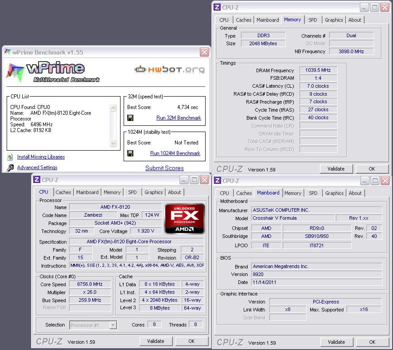Open Memory tab in CPU window
This screenshot has height=350, width=393.
pos(112,192)
